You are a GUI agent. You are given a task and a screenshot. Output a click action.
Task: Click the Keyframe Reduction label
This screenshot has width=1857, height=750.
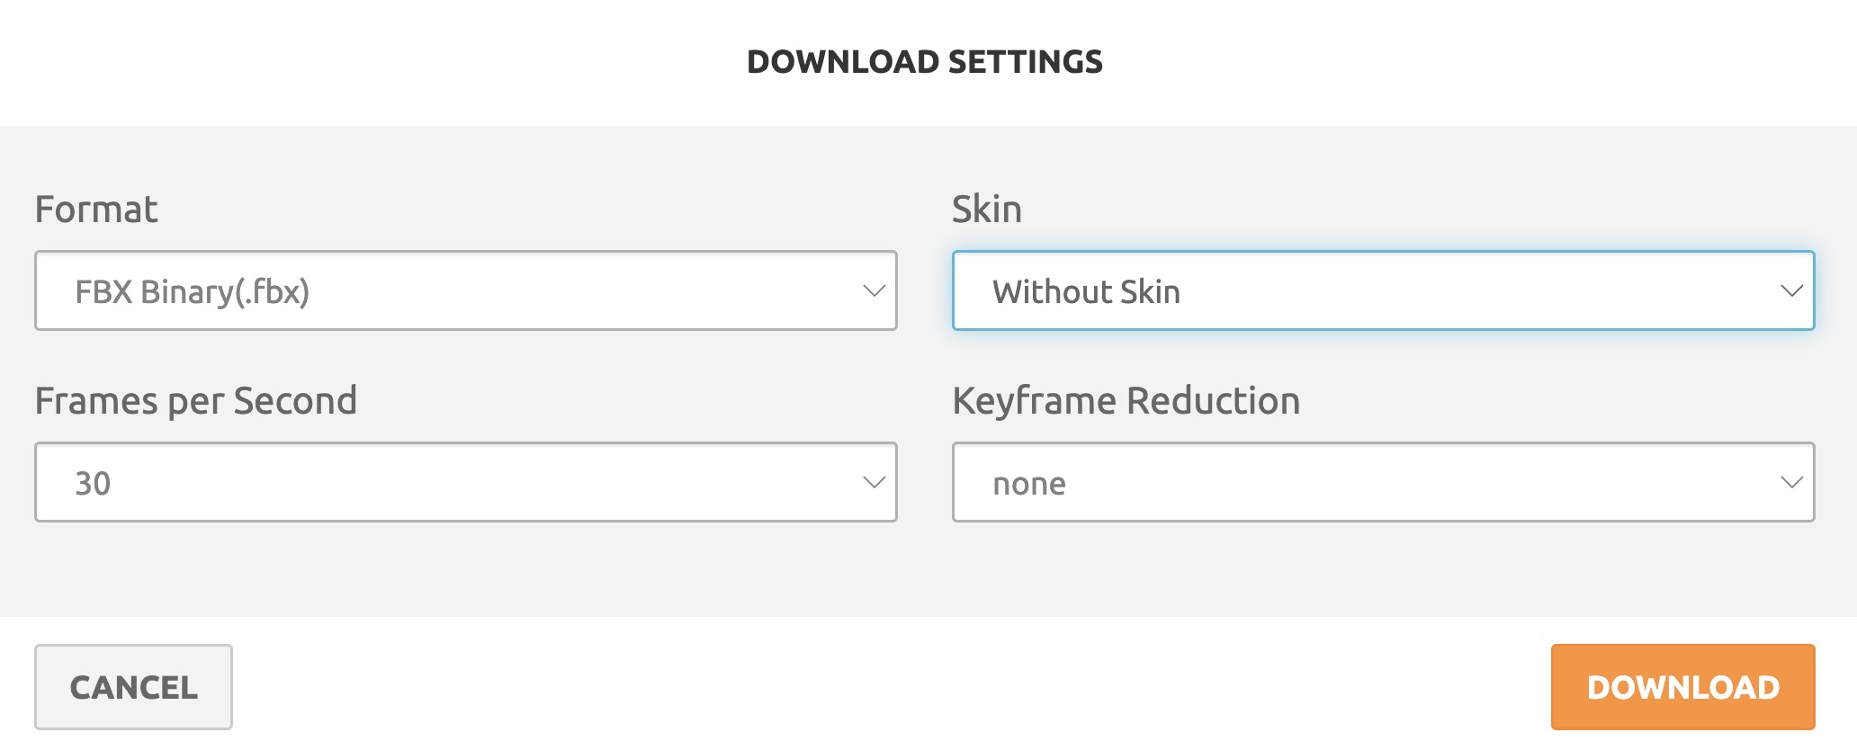point(1126,401)
